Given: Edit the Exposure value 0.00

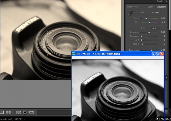Looking at the screenshot, I should (x=163, y=32).
